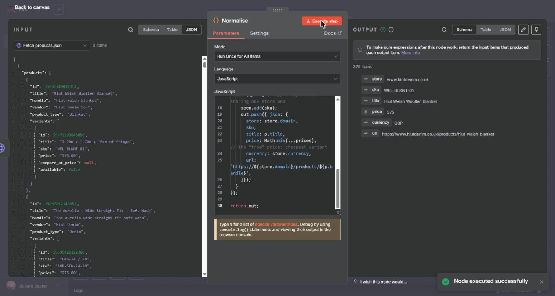Click the 375 items count
This screenshot has height=296, width=555.
pyautogui.click(x=362, y=67)
